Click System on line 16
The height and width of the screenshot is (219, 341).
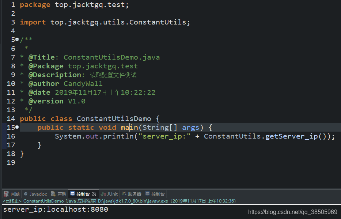pyautogui.click(x=68, y=136)
